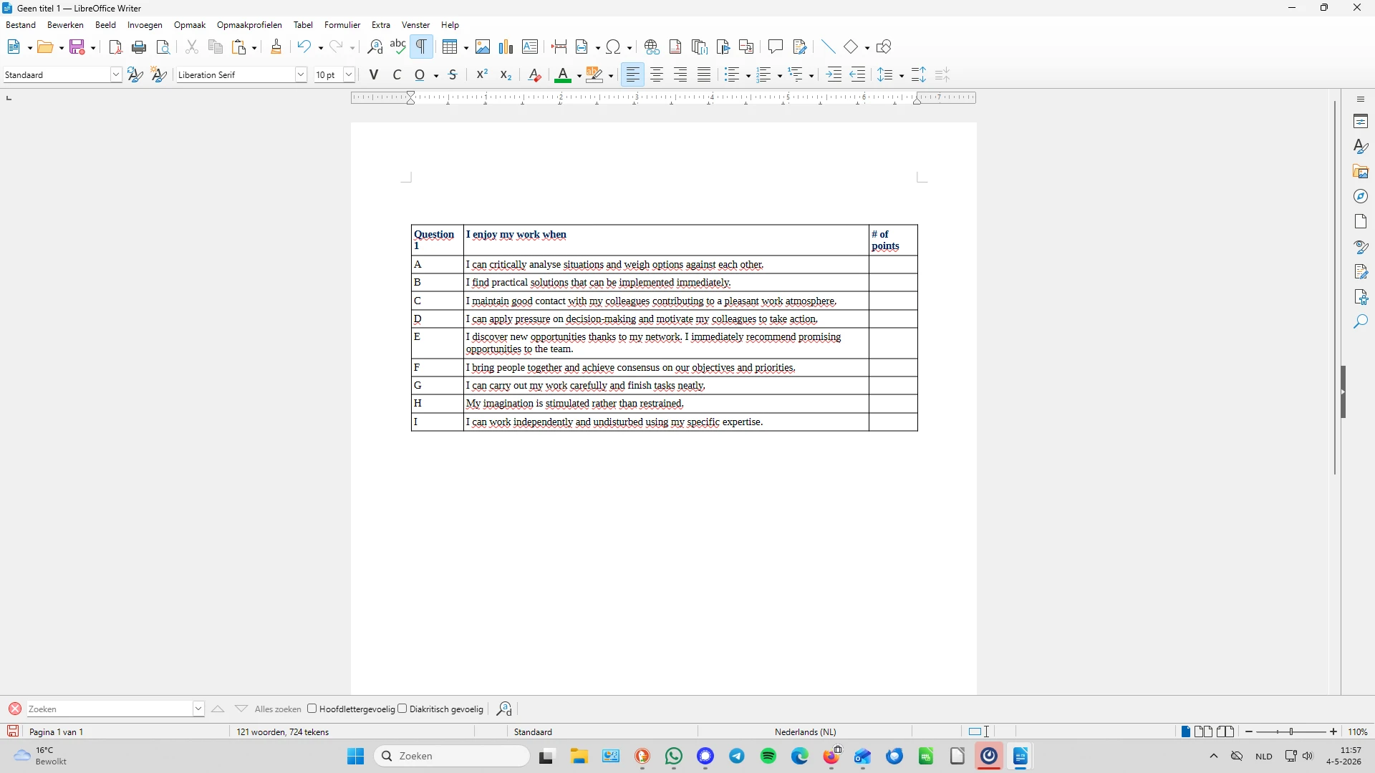The image size is (1375, 773).
Task: Open the sidebar Gallery panel
Action: [1361, 172]
